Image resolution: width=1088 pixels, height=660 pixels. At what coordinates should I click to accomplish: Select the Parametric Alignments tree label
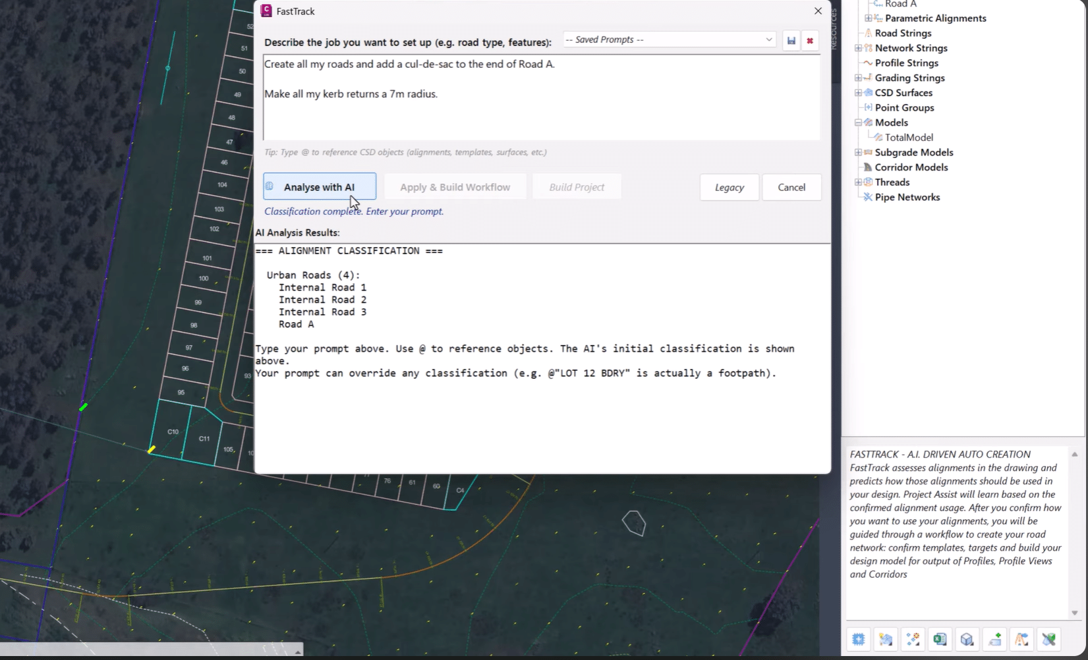(x=936, y=18)
